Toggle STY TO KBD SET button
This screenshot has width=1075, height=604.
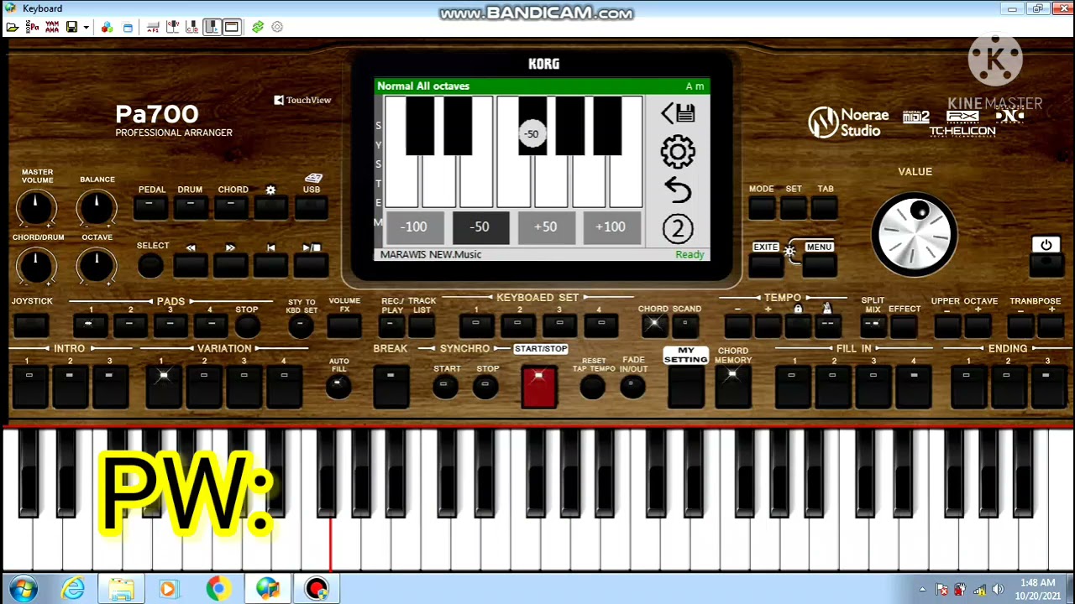click(x=301, y=327)
